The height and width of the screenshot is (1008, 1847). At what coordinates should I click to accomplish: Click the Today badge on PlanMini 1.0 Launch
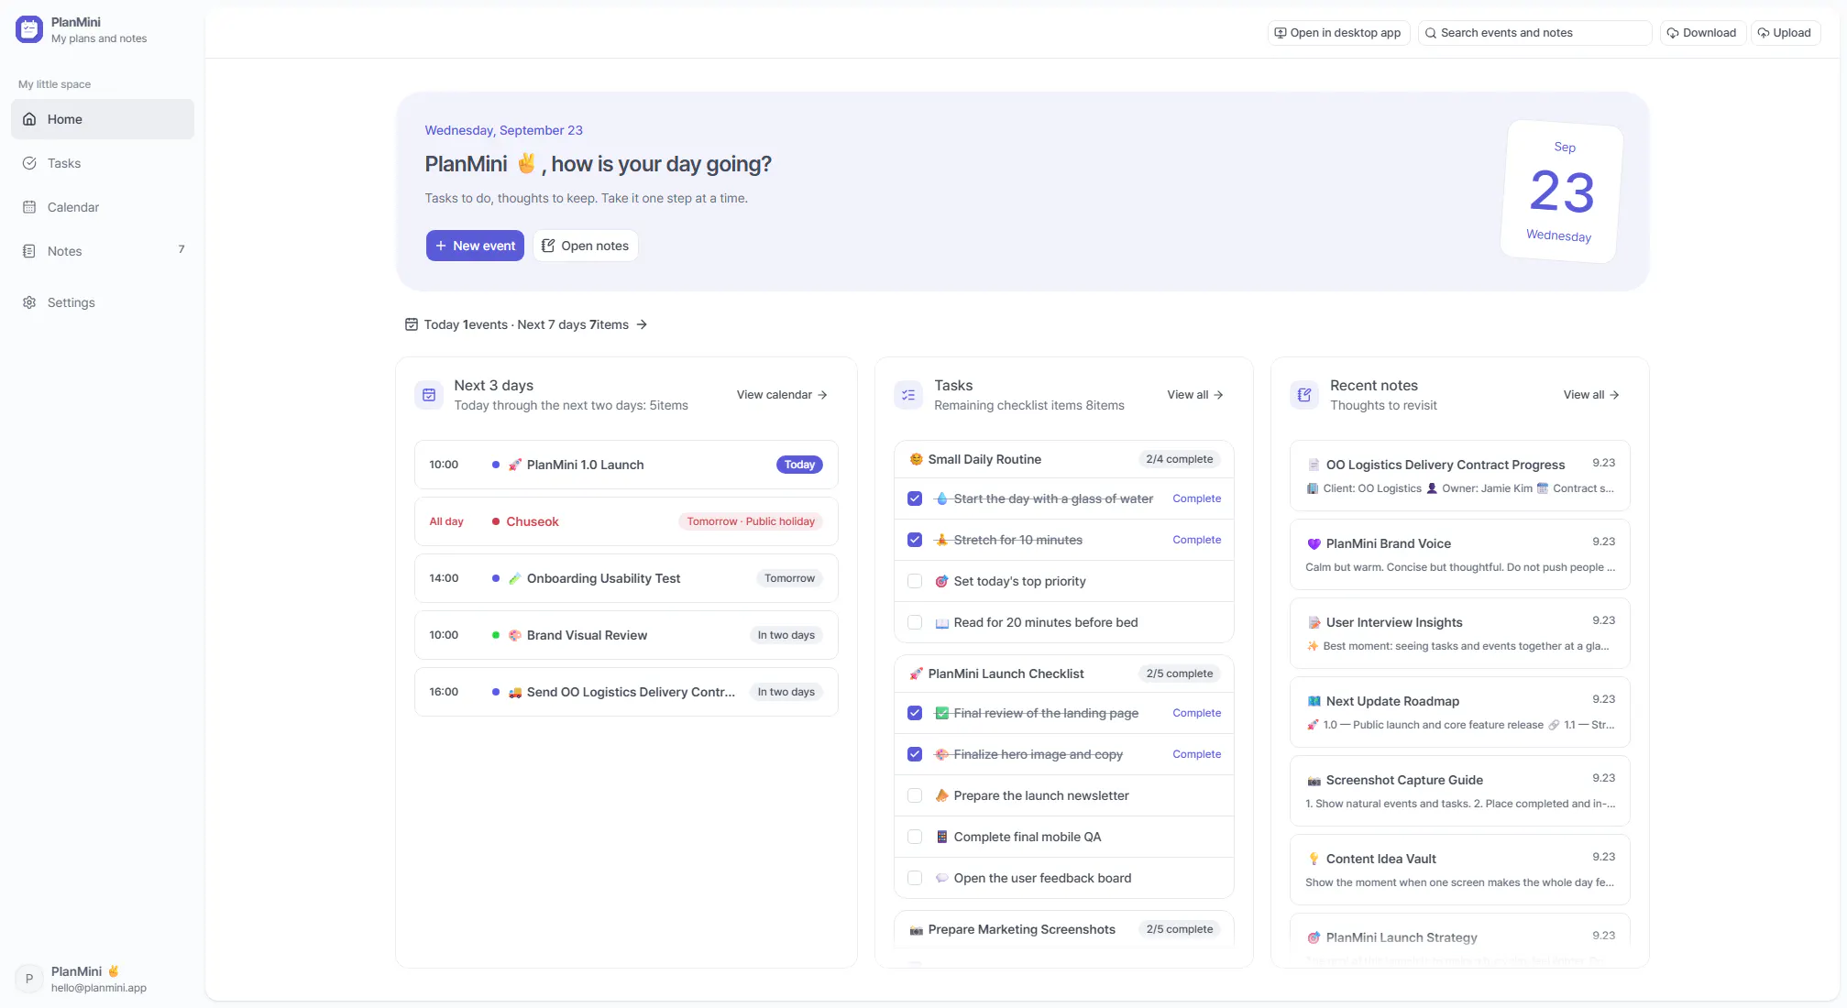click(x=799, y=465)
